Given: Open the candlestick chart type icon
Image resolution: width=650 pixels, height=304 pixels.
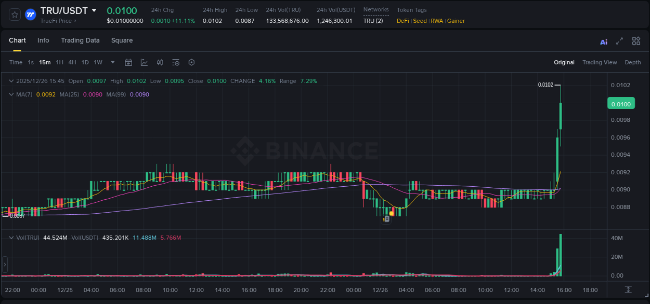Looking at the screenshot, I should (160, 62).
